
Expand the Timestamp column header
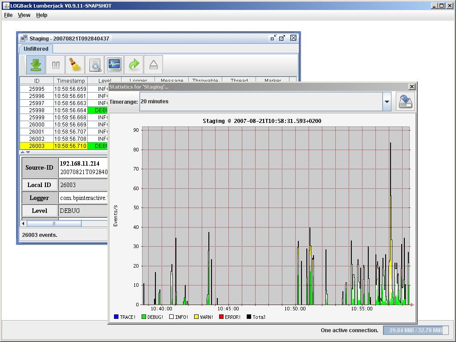pos(71,81)
